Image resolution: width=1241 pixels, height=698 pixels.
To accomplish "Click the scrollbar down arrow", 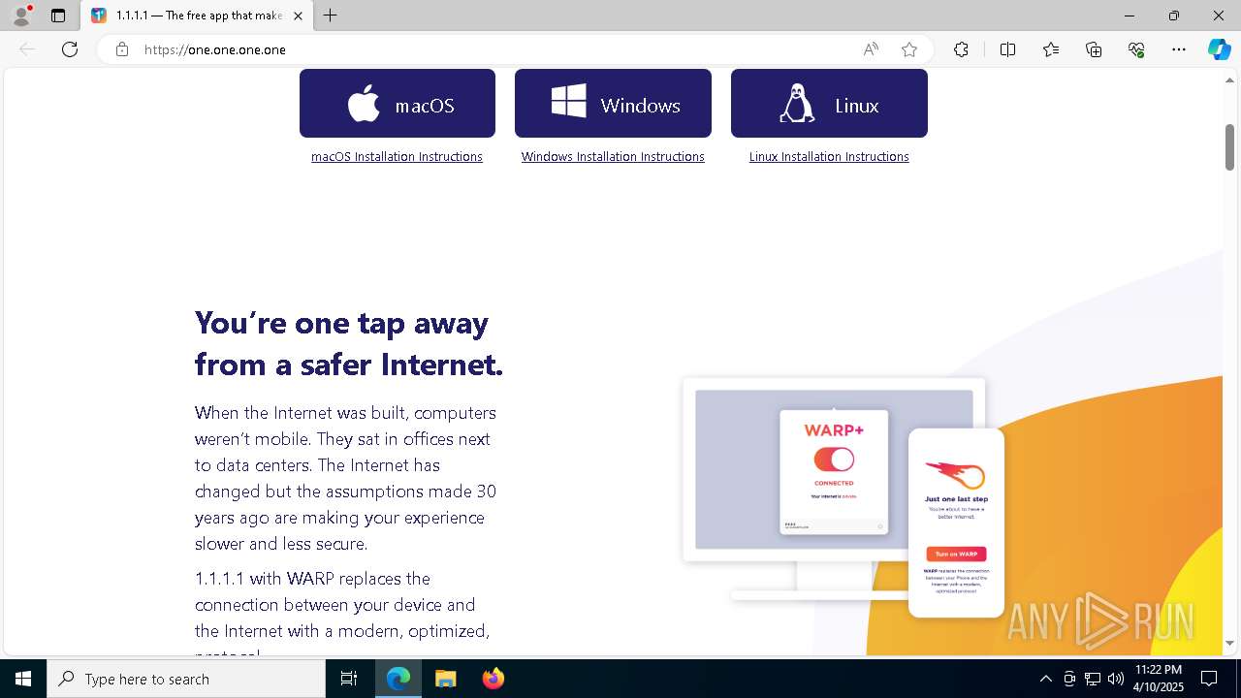I will [x=1229, y=644].
